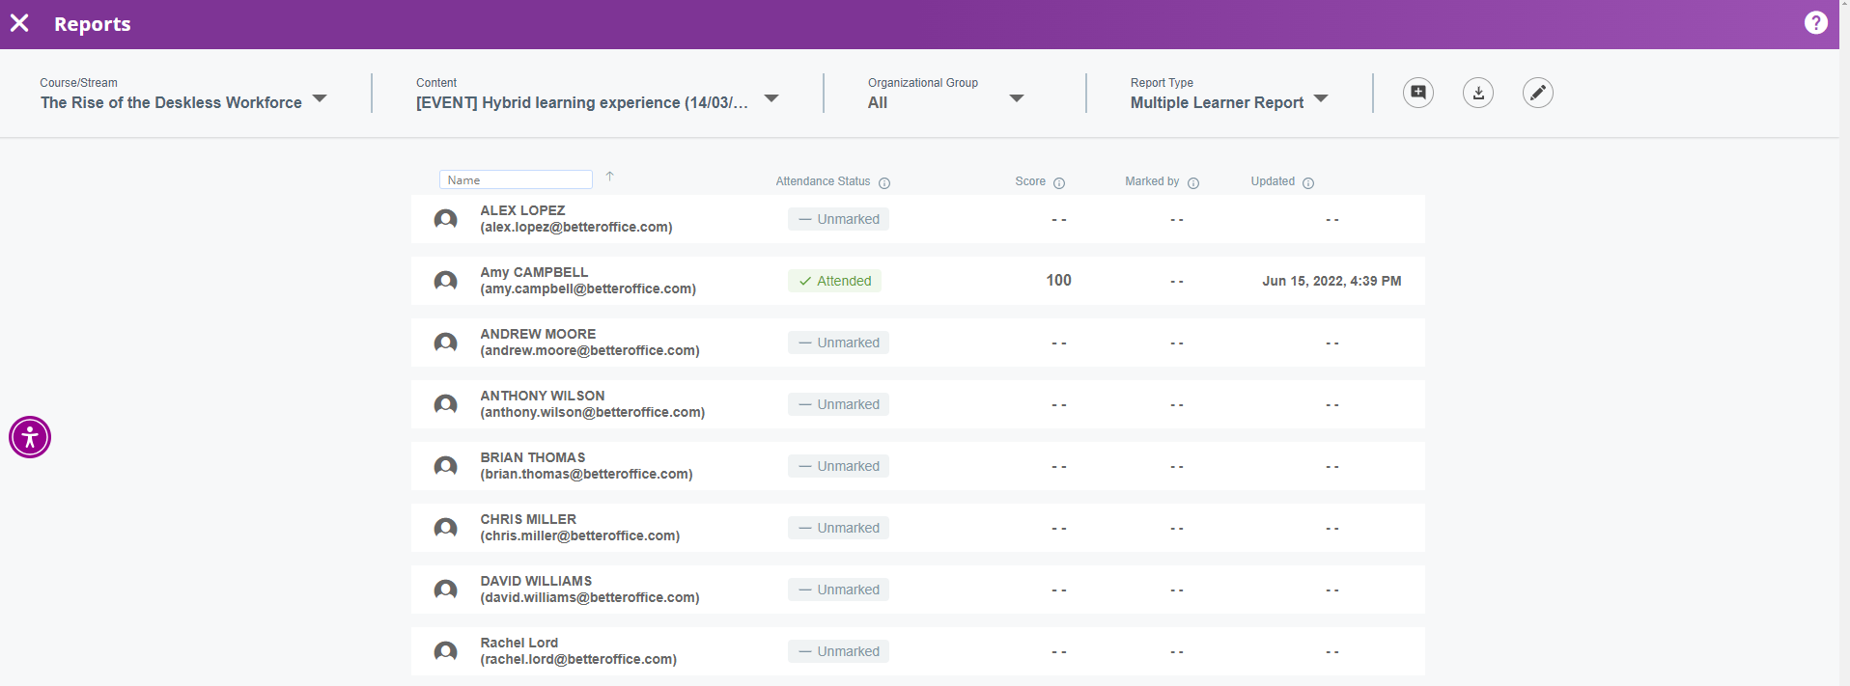The width and height of the screenshot is (1850, 686).
Task: Toggle name sort order arrow
Action: (x=609, y=177)
